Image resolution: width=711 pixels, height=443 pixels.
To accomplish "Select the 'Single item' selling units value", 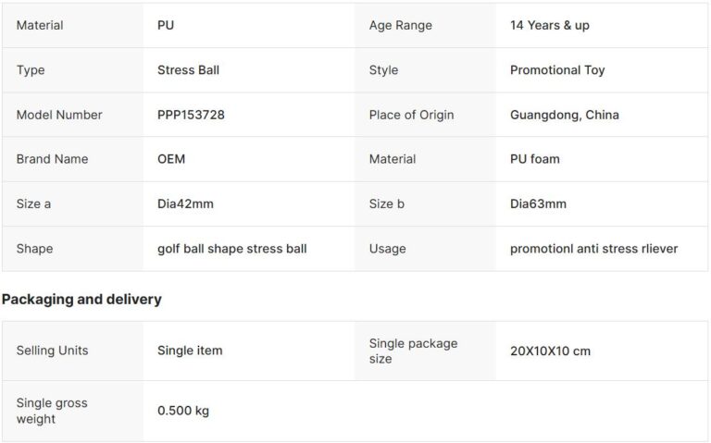I will tap(190, 351).
